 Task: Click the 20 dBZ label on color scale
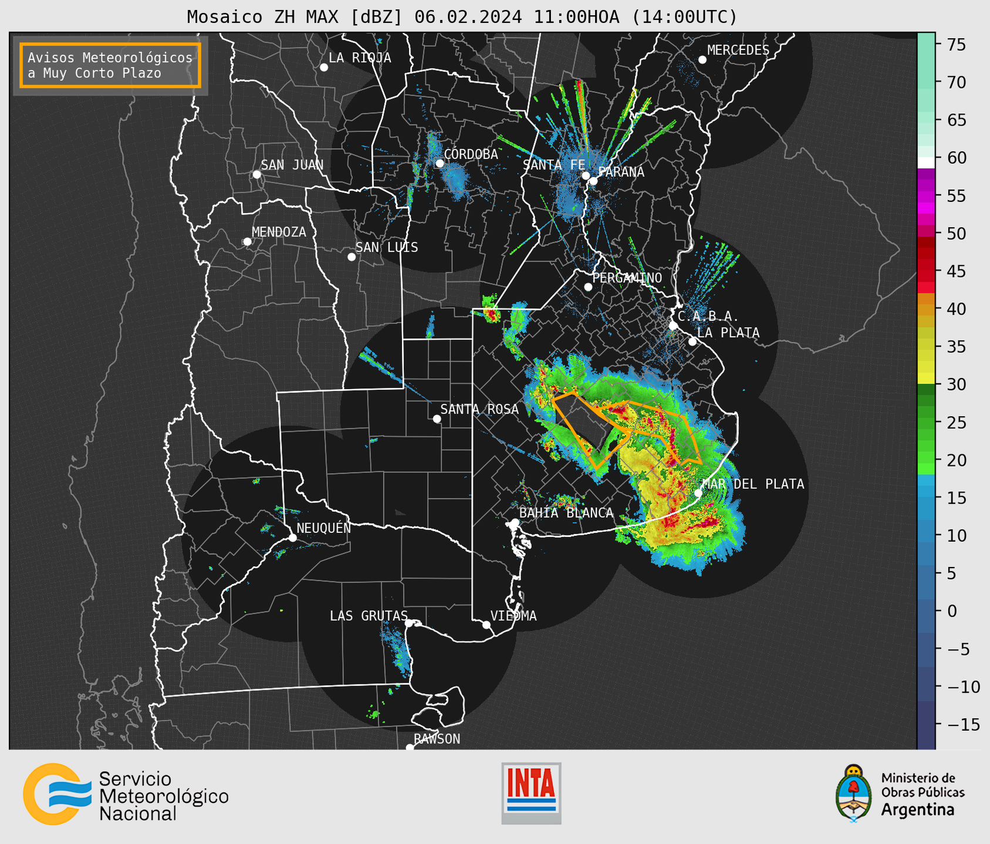(x=956, y=460)
